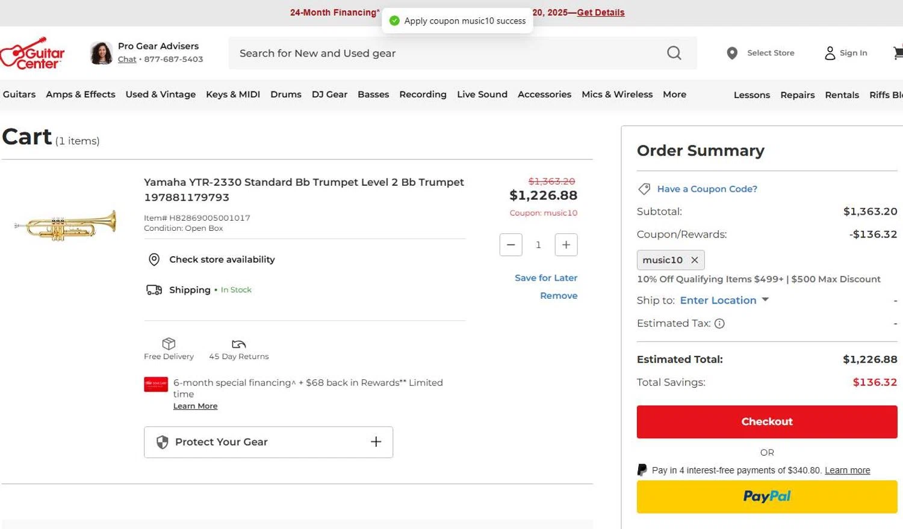Viewport: 903px width, 529px height.
Task: Click the Pro Gear Adviser avatar photo
Action: point(101,53)
